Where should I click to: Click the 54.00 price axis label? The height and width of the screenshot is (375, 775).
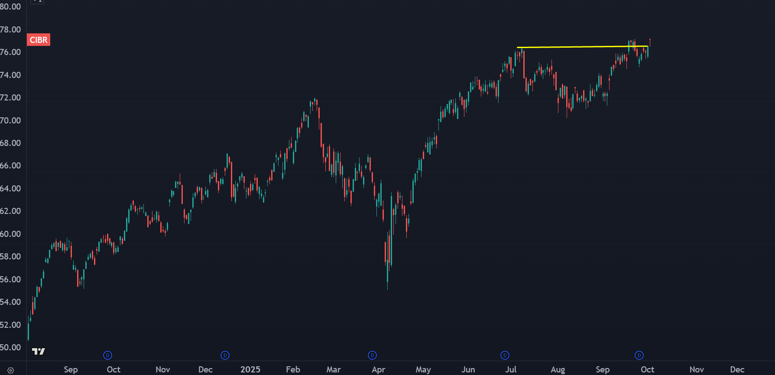coord(10,302)
